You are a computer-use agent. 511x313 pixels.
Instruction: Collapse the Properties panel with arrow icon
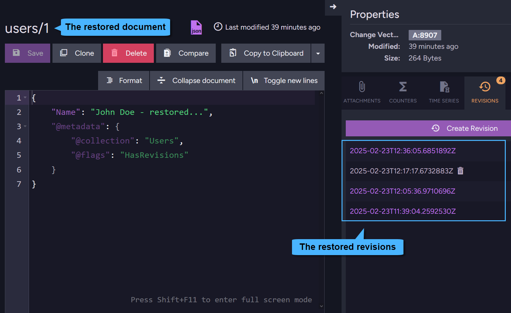click(x=333, y=7)
